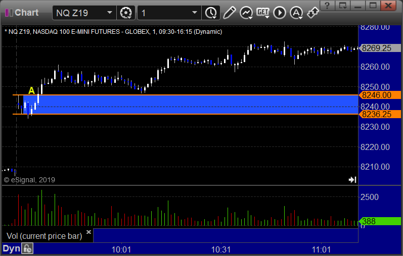The height and width of the screenshot is (256, 403).
Task: Maximize the Chart window
Action: 373,5
